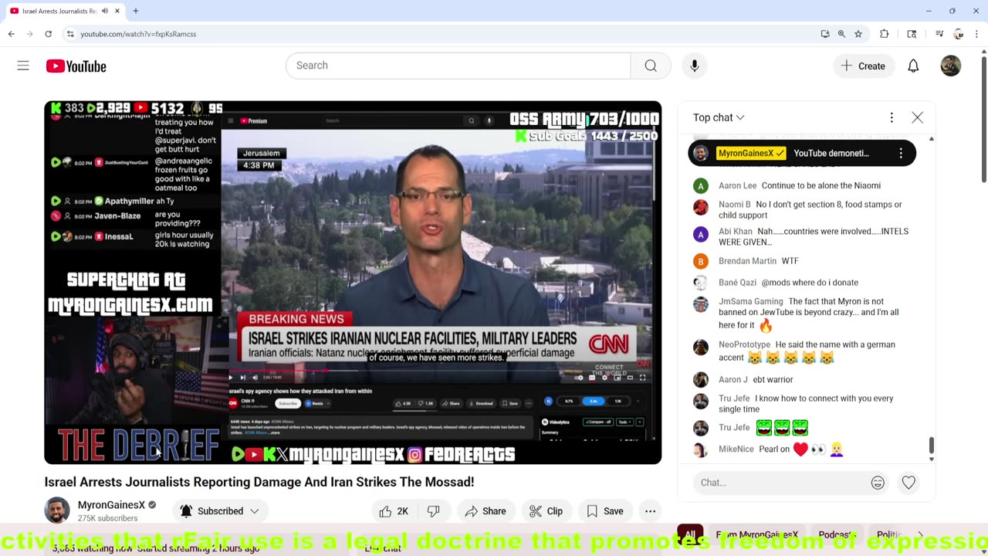Open MyronGainesX channel name link
The height and width of the screenshot is (556, 988).
pos(111,505)
